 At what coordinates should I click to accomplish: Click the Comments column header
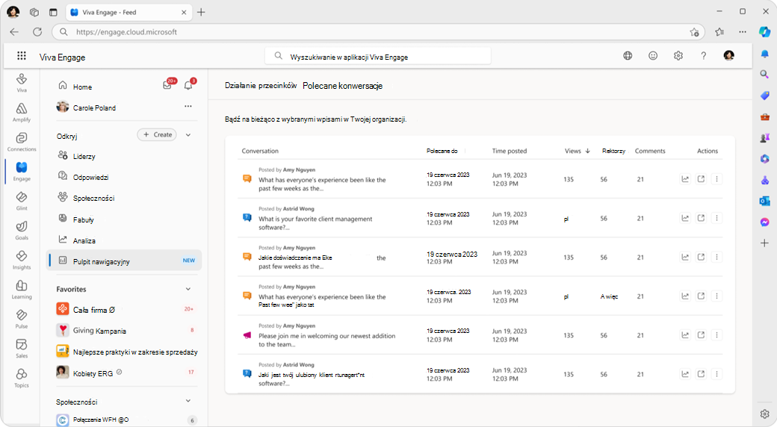[650, 151]
